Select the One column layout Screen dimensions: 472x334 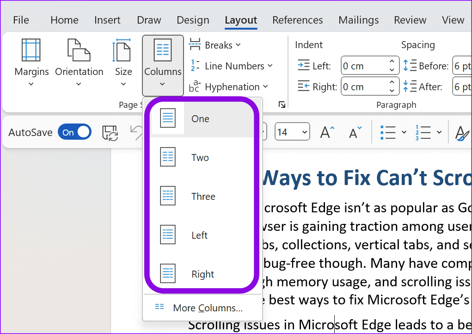pyautogui.click(x=202, y=119)
